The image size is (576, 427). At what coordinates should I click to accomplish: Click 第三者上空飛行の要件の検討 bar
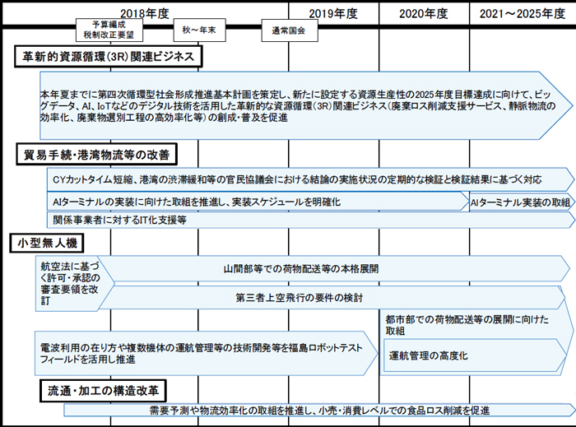coord(331,297)
